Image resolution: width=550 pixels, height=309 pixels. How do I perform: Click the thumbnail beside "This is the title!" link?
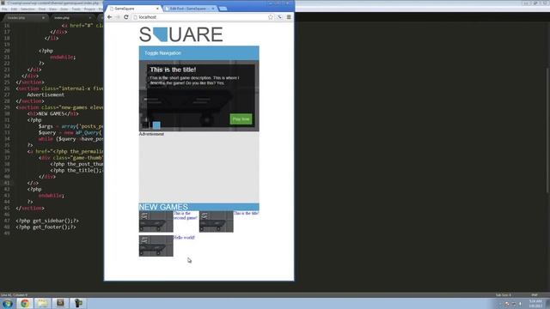click(217, 221)
